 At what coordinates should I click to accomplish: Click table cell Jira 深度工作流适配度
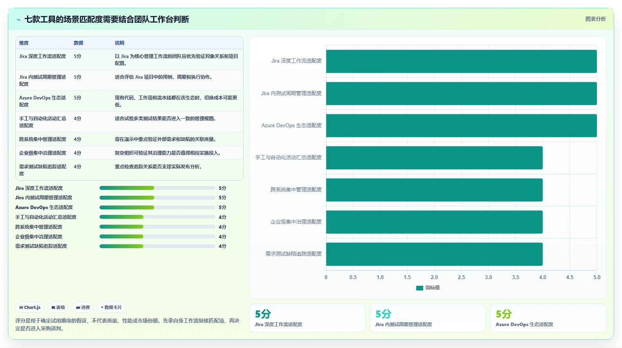coord(43,56)
